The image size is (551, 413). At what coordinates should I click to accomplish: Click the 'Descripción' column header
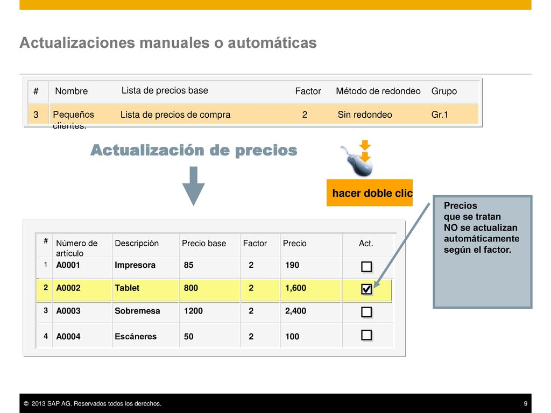coord(136,244)
